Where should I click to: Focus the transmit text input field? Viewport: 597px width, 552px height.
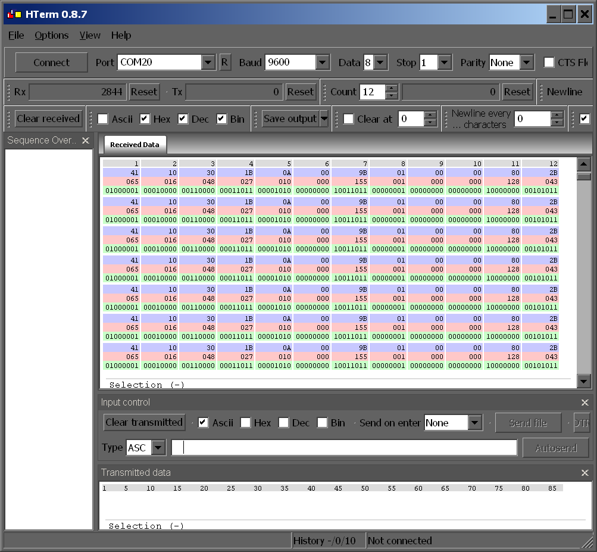pos(344,447)
